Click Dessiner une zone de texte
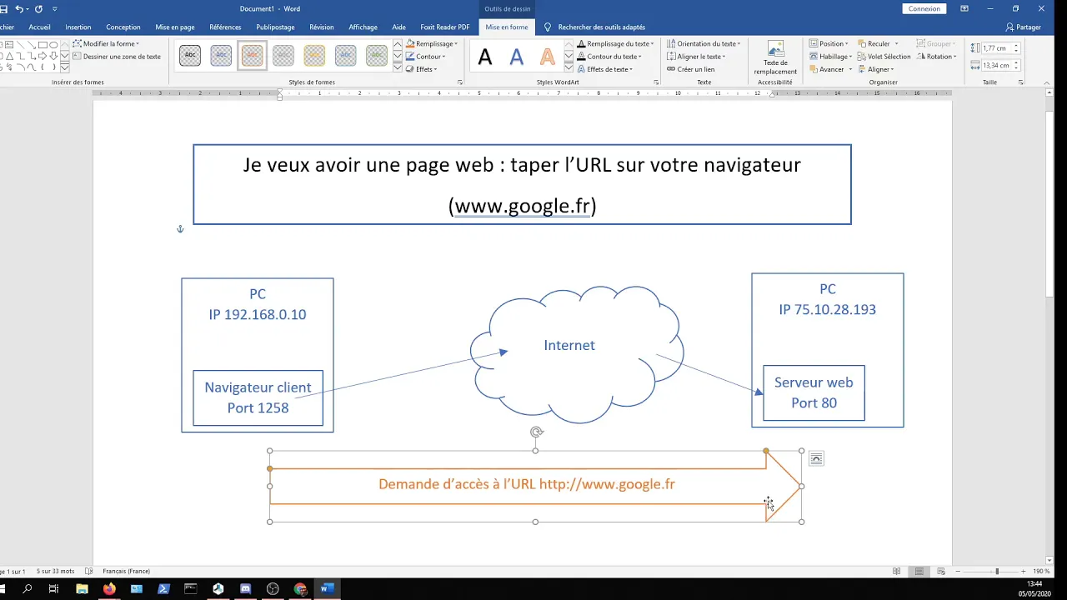 [x=117, y=57]
